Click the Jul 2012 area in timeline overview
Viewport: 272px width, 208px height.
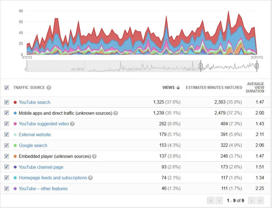coord(77,69)
